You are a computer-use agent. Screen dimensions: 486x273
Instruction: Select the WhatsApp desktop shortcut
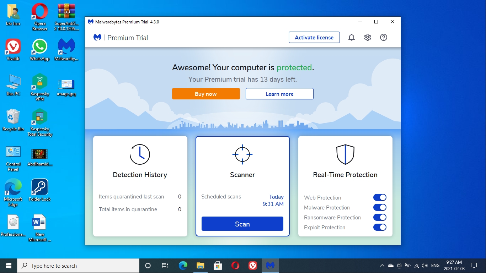coord(40,50)
